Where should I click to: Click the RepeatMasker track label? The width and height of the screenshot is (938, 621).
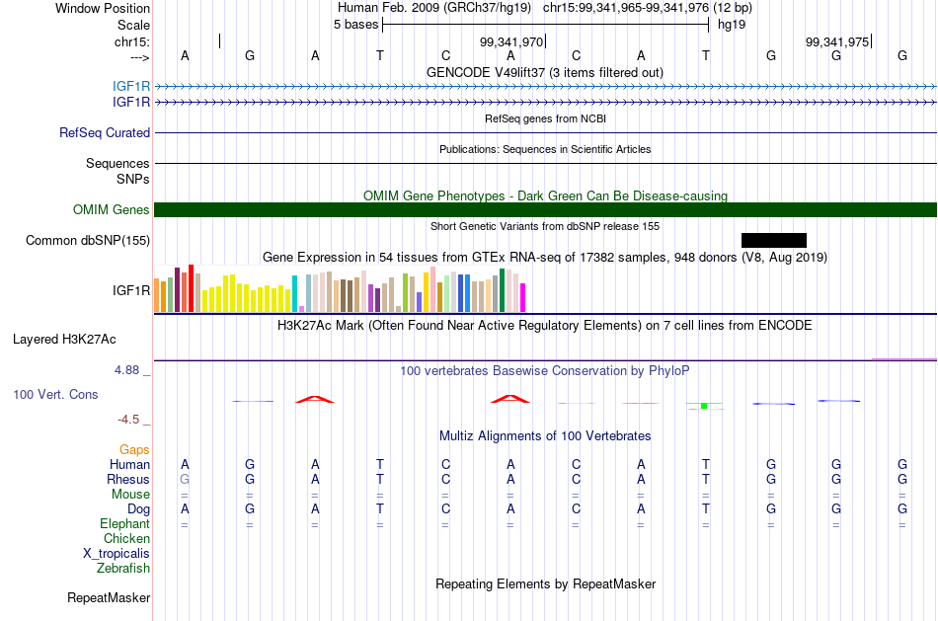[x=109, y=597]
